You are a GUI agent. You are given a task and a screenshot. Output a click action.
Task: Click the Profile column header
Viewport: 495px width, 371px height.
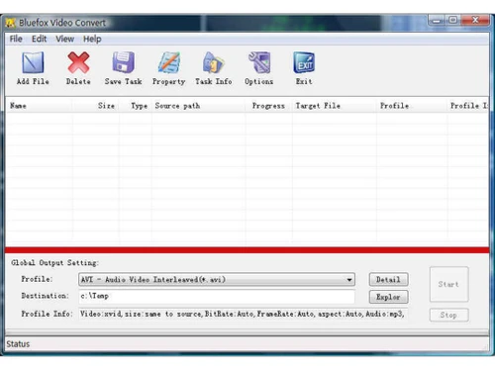coord(412,106)
